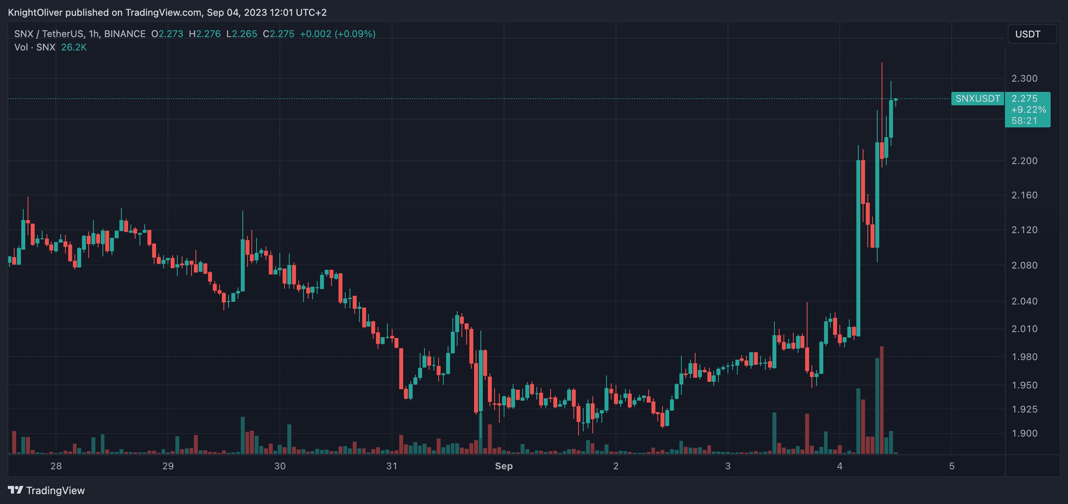Click the tallest red volume bar on Sep 4
This screenshot has width=1068, height=504.
click(x=882, y=400)
